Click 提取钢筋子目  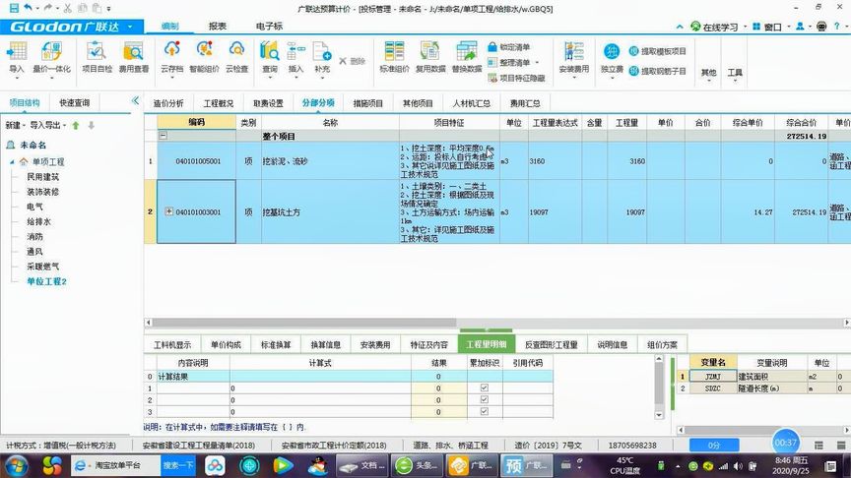pyautogui.click(x=657, y=71)
